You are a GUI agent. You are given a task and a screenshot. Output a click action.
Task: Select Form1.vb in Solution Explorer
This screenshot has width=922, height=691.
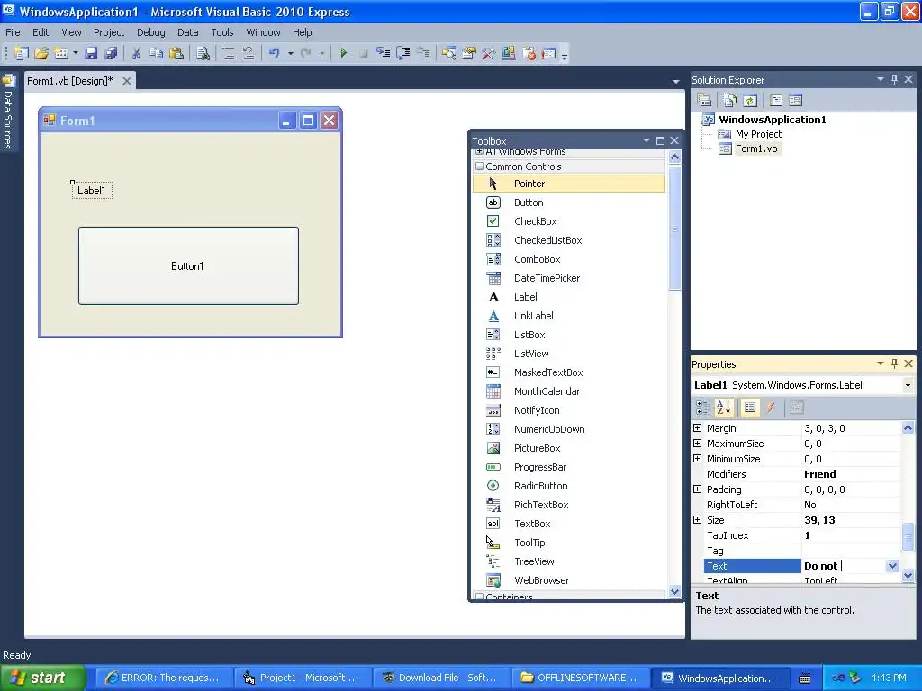click(x=756, y=148)
